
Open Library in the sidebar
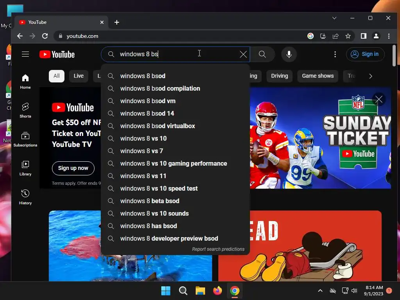pyautogui.click(x=25, y=168)
